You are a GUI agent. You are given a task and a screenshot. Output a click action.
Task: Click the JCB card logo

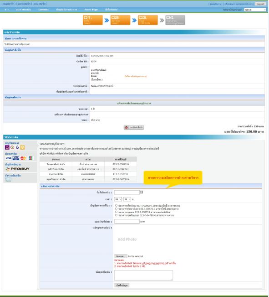pos(30,158)
